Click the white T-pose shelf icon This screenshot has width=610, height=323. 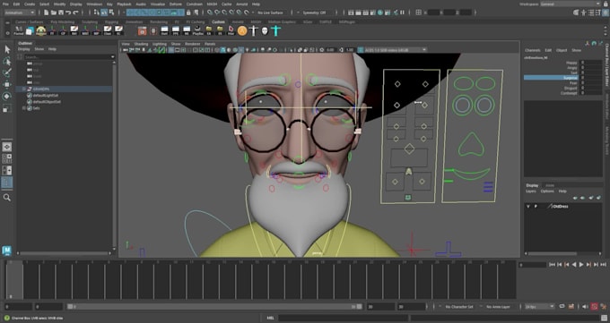(x=253, y=30)
